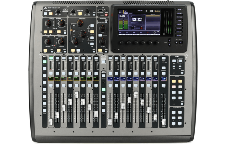The height and width of the screenshot is (144, 226).
Task: Click the Monitor Level knob
Action: [73, 11]
